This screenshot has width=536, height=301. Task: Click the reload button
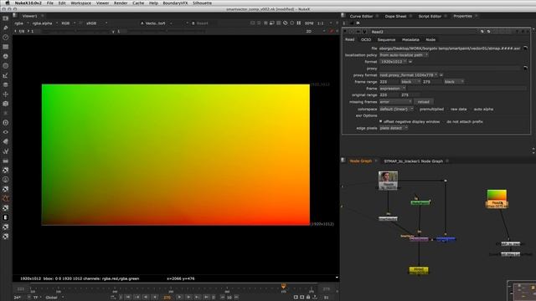pyautogui.click(x=423, y=102)
